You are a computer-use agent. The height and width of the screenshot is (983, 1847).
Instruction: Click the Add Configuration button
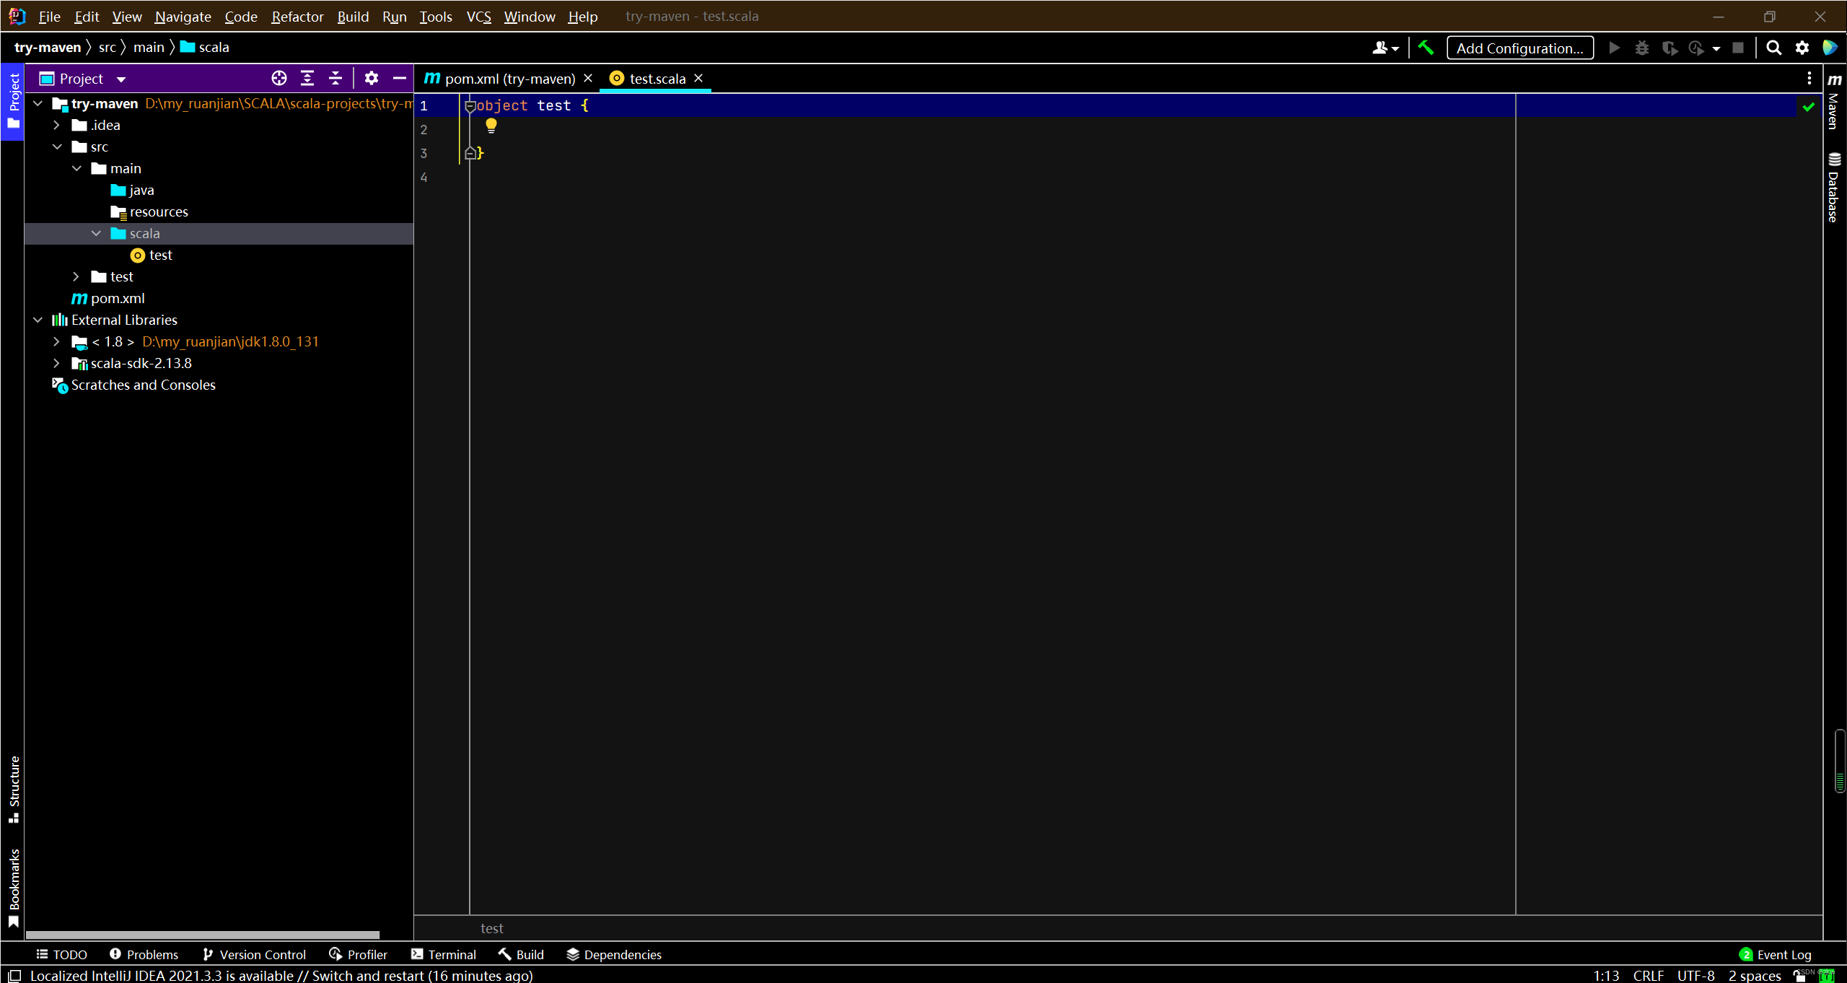(x=1519, y=48)
